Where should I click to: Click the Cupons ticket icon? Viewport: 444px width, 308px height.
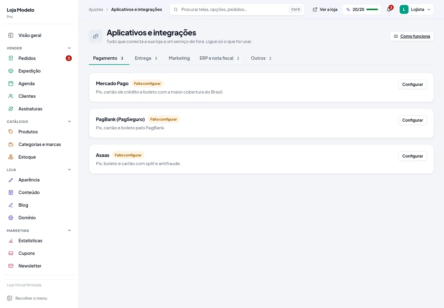(11, 253)
